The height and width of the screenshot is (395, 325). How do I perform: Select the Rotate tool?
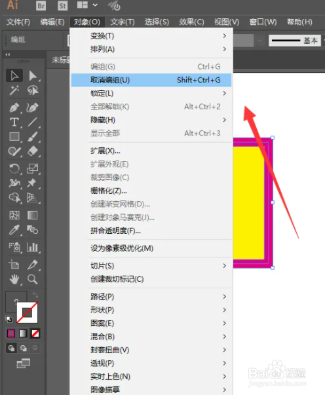(x=14, y=168)
